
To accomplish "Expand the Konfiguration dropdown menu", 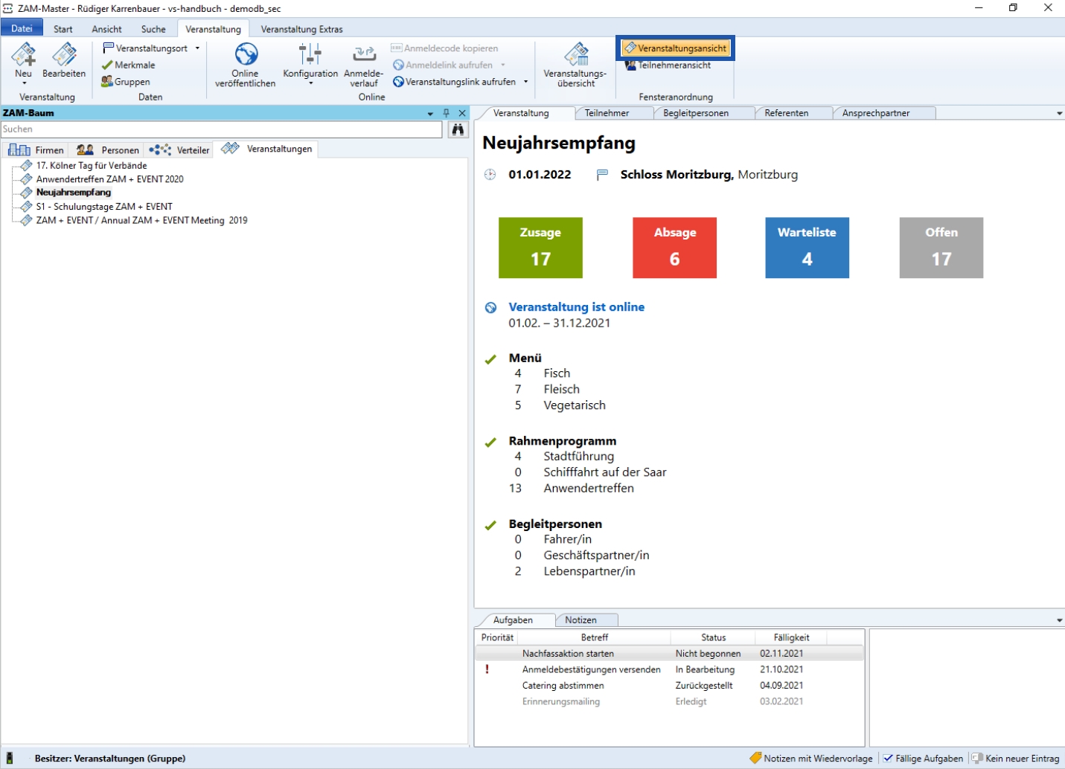I will point(310,83).
